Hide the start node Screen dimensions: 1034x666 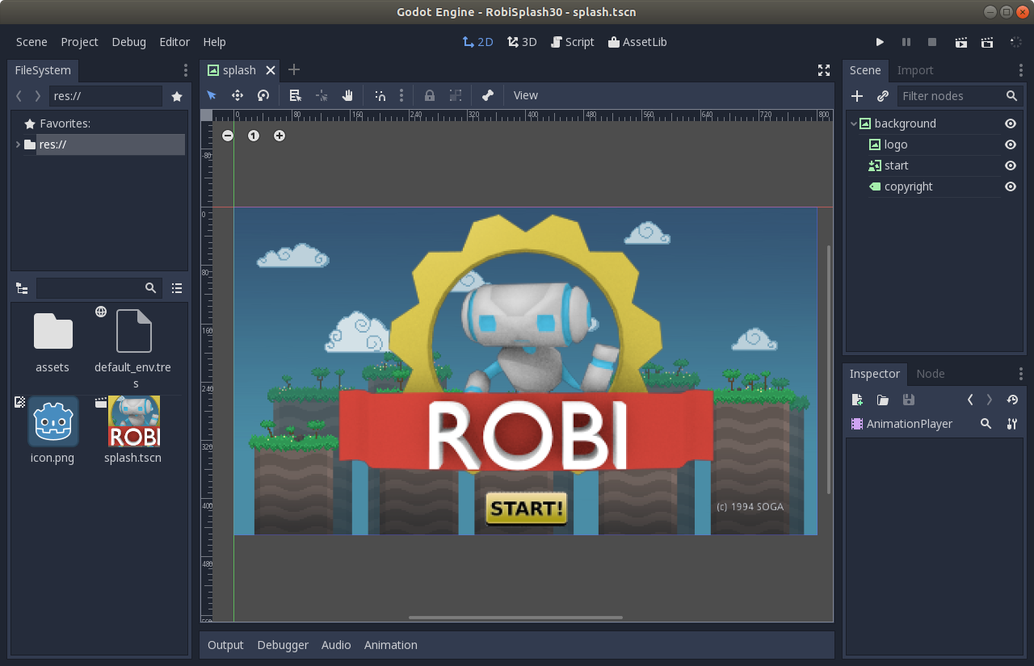click(x=1010, y=165)
